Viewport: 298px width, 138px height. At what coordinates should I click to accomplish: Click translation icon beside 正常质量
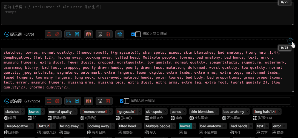(50, 118)
